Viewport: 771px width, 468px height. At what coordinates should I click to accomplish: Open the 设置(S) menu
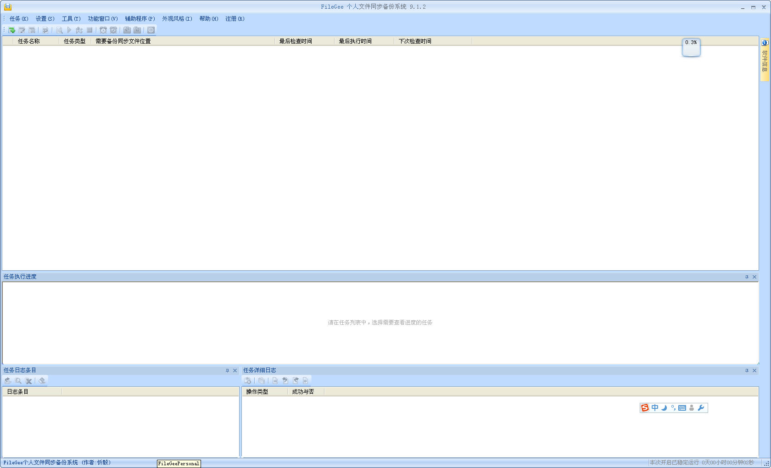coord(45,19)
